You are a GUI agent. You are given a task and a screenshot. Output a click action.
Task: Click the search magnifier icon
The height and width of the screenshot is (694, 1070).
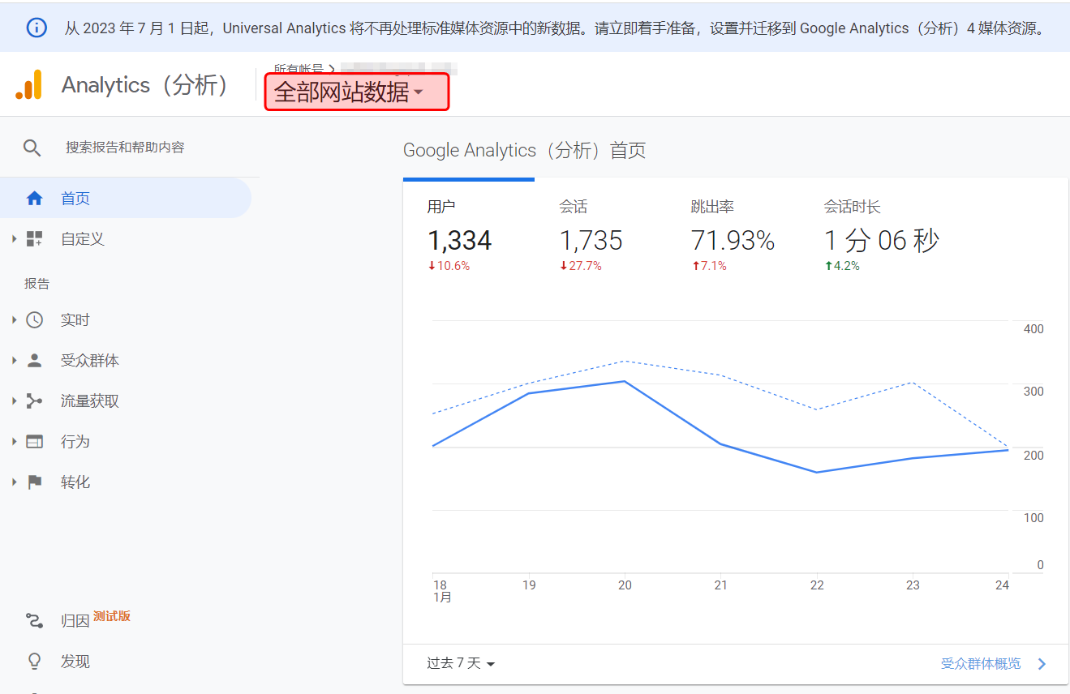tap(32, 148)
